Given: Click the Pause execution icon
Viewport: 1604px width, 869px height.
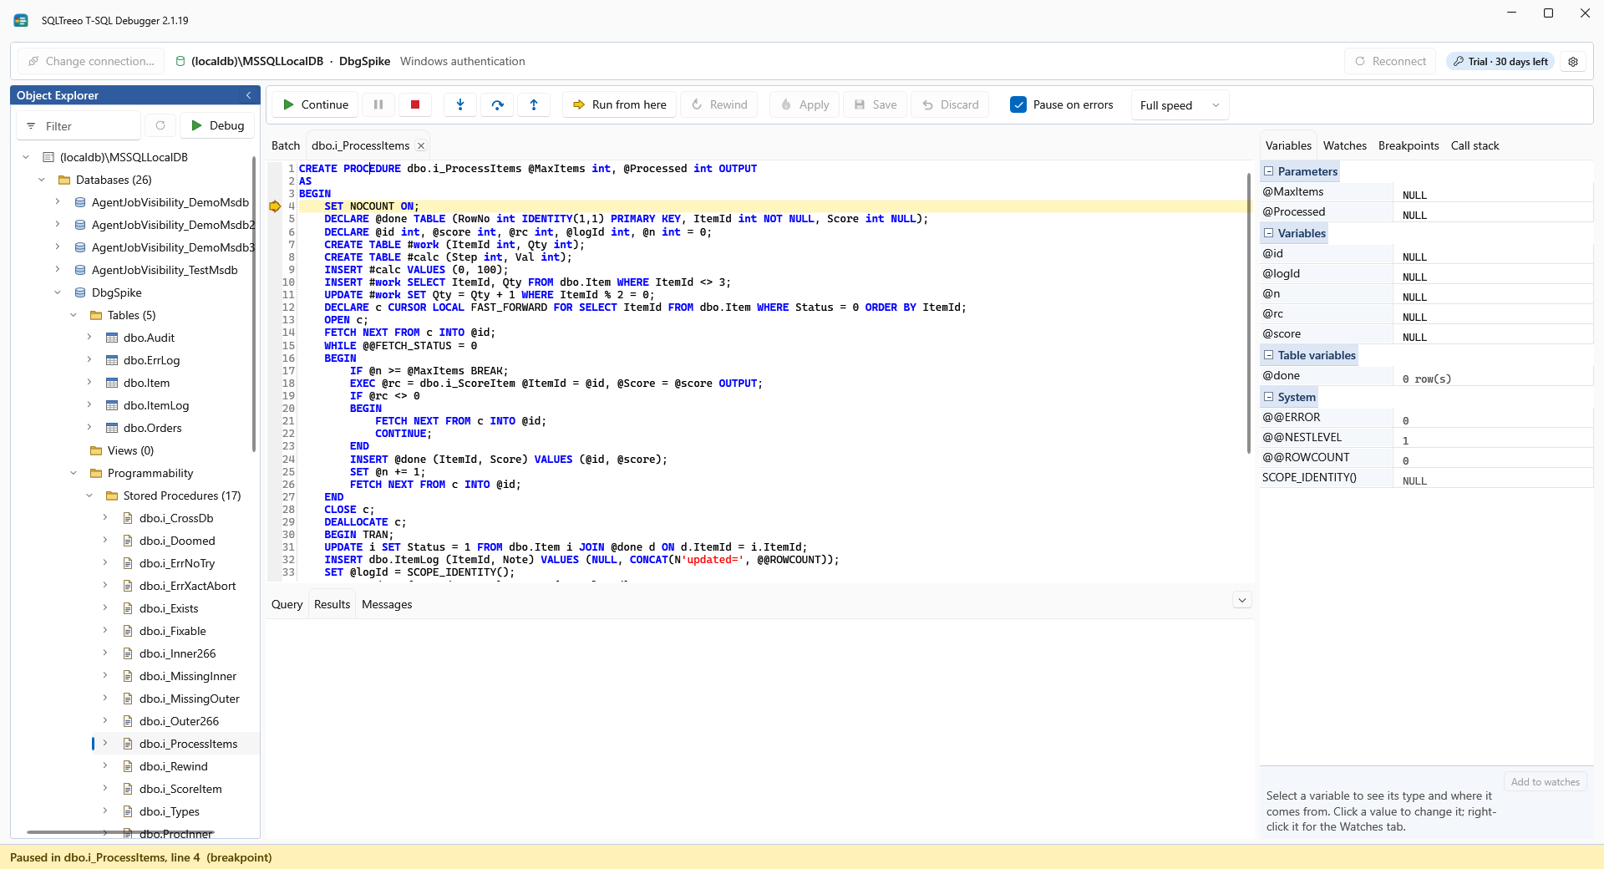Looking at the screenshot, I should point(378,104).
